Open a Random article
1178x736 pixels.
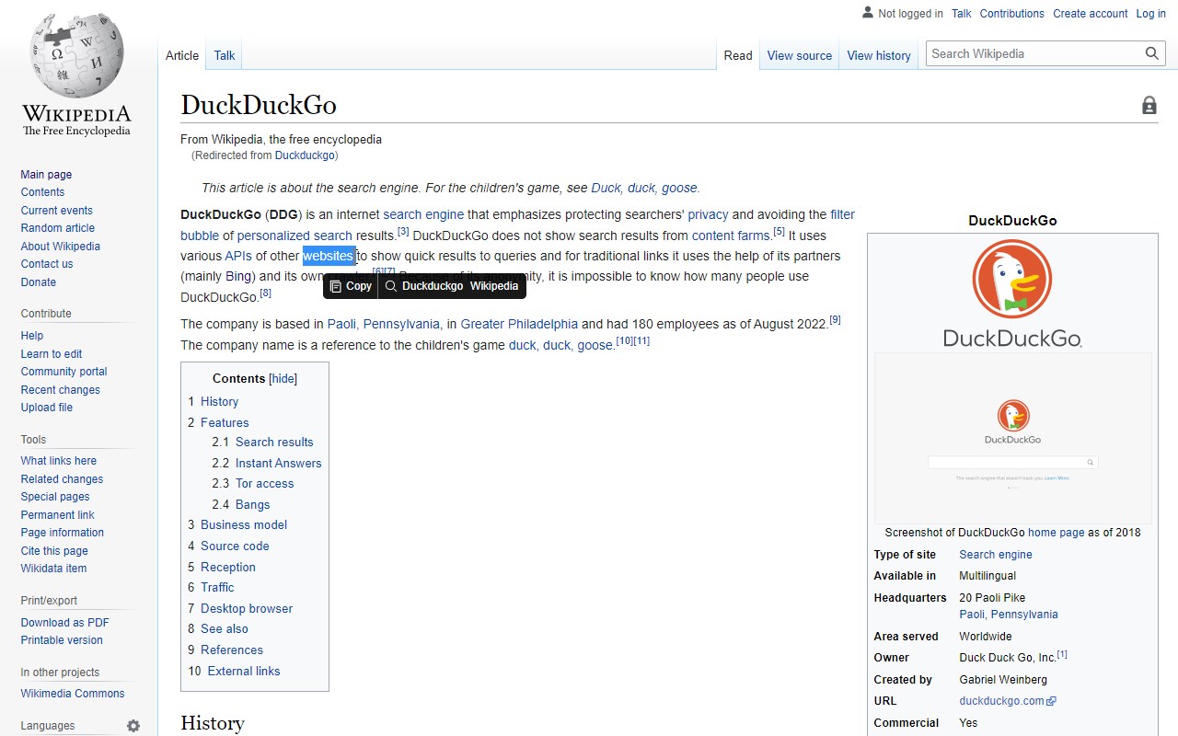[58, 228]
